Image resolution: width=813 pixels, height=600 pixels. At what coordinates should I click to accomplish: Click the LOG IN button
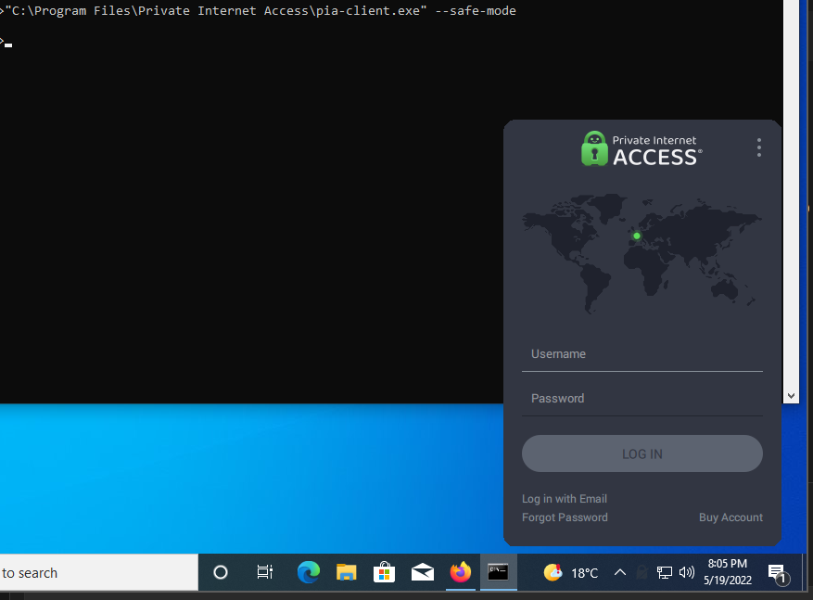click(x=642, y=453)
